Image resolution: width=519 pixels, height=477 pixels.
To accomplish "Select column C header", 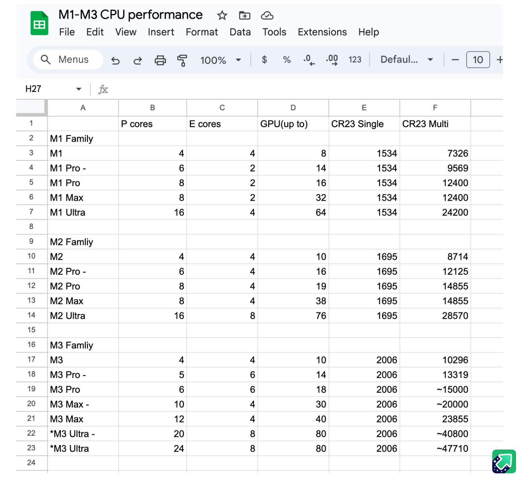I will 222,108.
